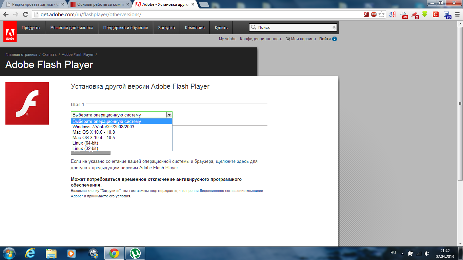This screenshot has width=463, height=260.
Task: Go to Главная страница breadcrumb
Action: click(x=21, y=55)
